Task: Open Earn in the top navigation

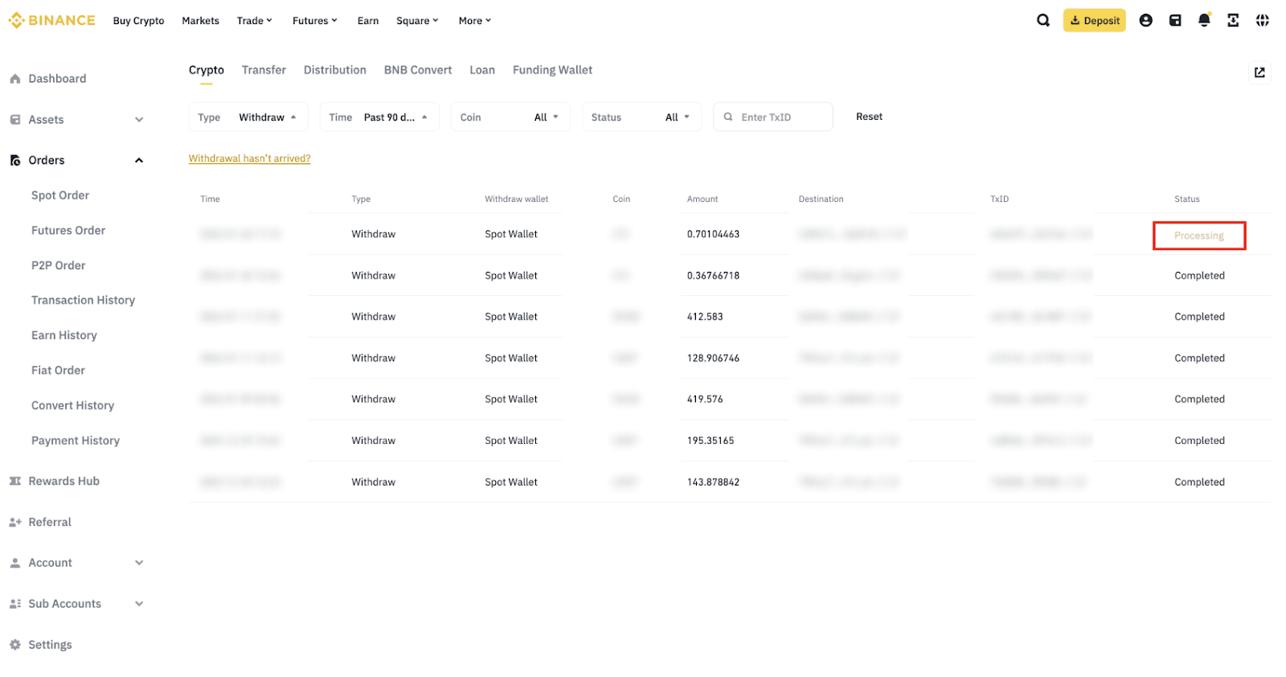Action: [x=368, y=21]
